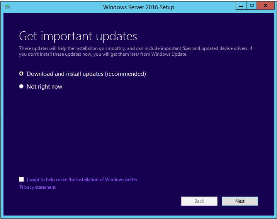Click the 'Get important updates' heading
This screenshot has width=277, height=219.
tap(78, 36)
